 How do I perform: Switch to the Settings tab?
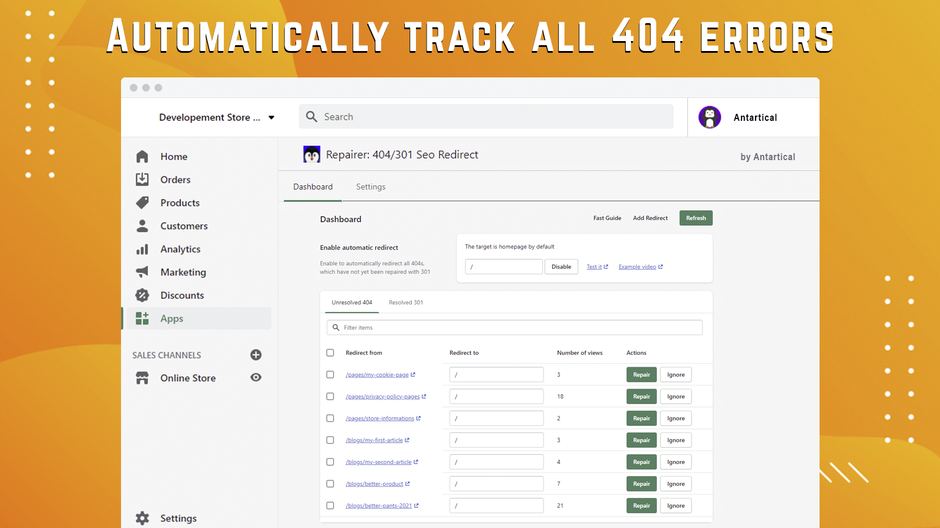[x=371, y=187]
